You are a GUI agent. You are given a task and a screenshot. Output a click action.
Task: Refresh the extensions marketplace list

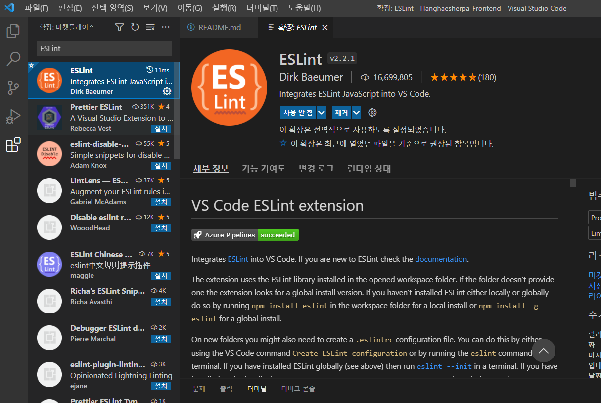pos(135,27)
